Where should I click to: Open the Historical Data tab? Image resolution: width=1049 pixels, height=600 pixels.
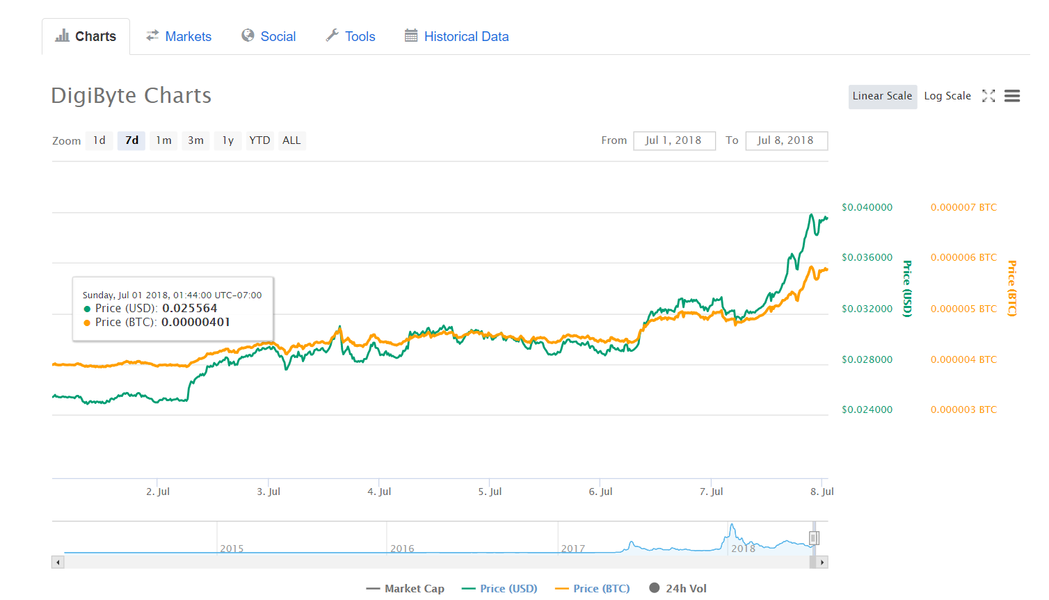(x=457, y=36)
